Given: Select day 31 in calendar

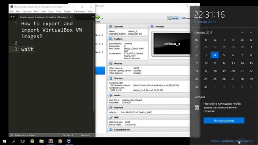Looking at the screenshot, I should [x=206, y=87].
